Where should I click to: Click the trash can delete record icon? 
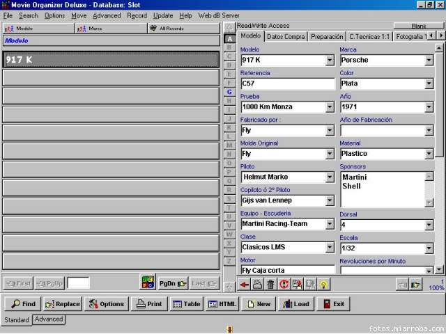click(x=270, y=284)
